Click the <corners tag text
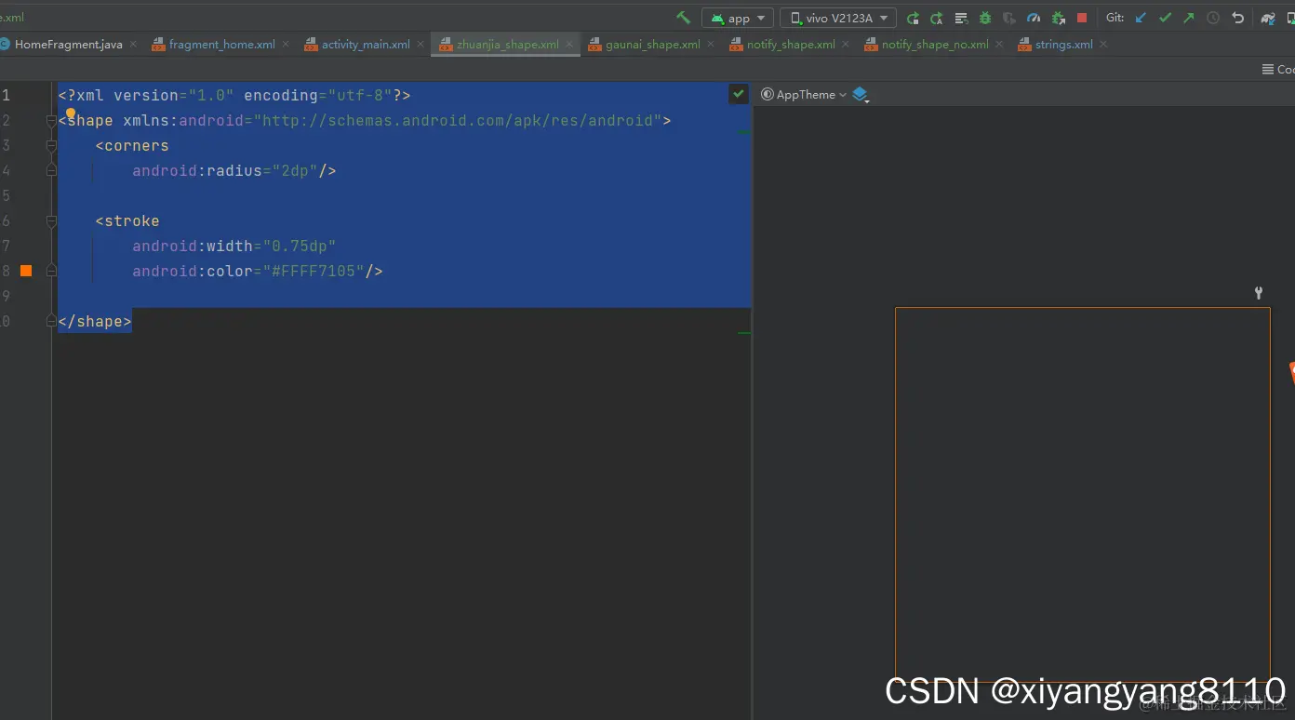Viewport: 1295px width, 720px height. 132,146
